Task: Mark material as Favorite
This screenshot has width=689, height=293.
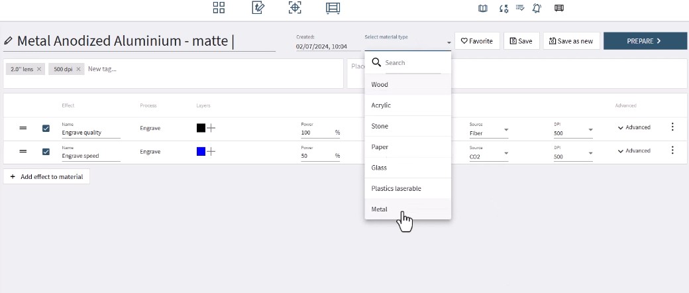Action: (x=477, y=41)
